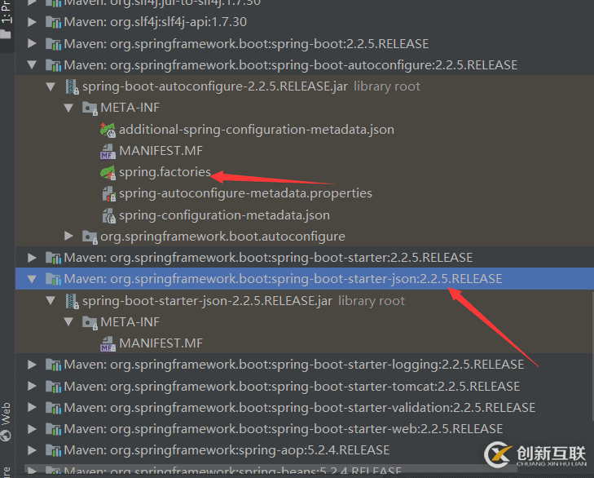This screenshot has height=478, width=594.
Task: Expand the spring-boot-starter-logging library
Action: [33, 365]
